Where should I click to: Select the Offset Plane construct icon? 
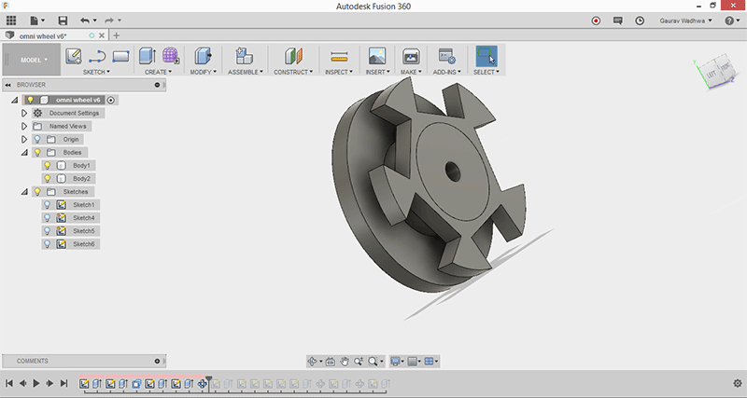click(293, 56)
